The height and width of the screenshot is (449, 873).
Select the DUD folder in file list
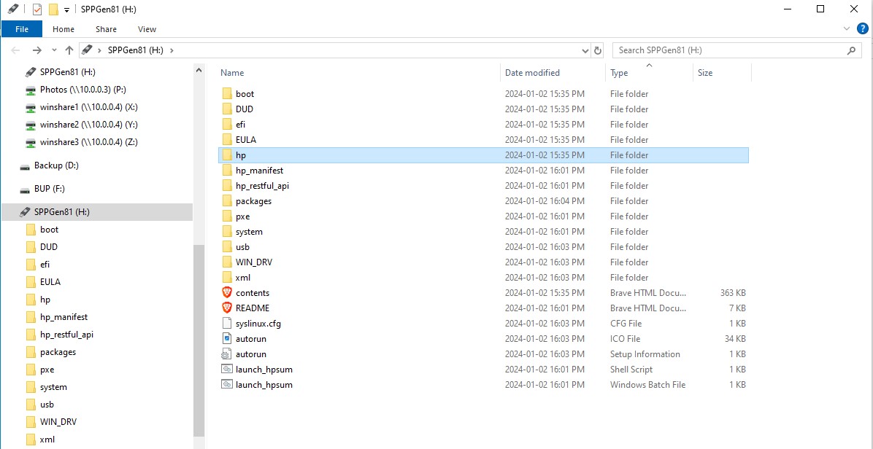(483, 109)
